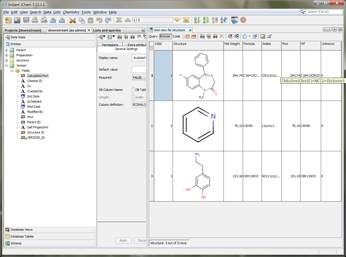Go to next record with down arrow

tap(177, 20)
